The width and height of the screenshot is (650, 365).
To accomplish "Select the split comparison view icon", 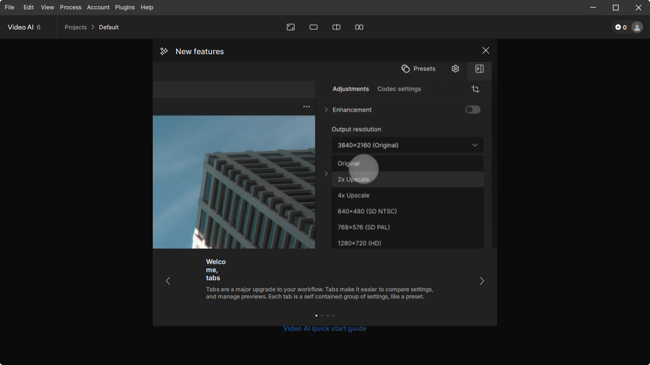I will click(336, 27).
